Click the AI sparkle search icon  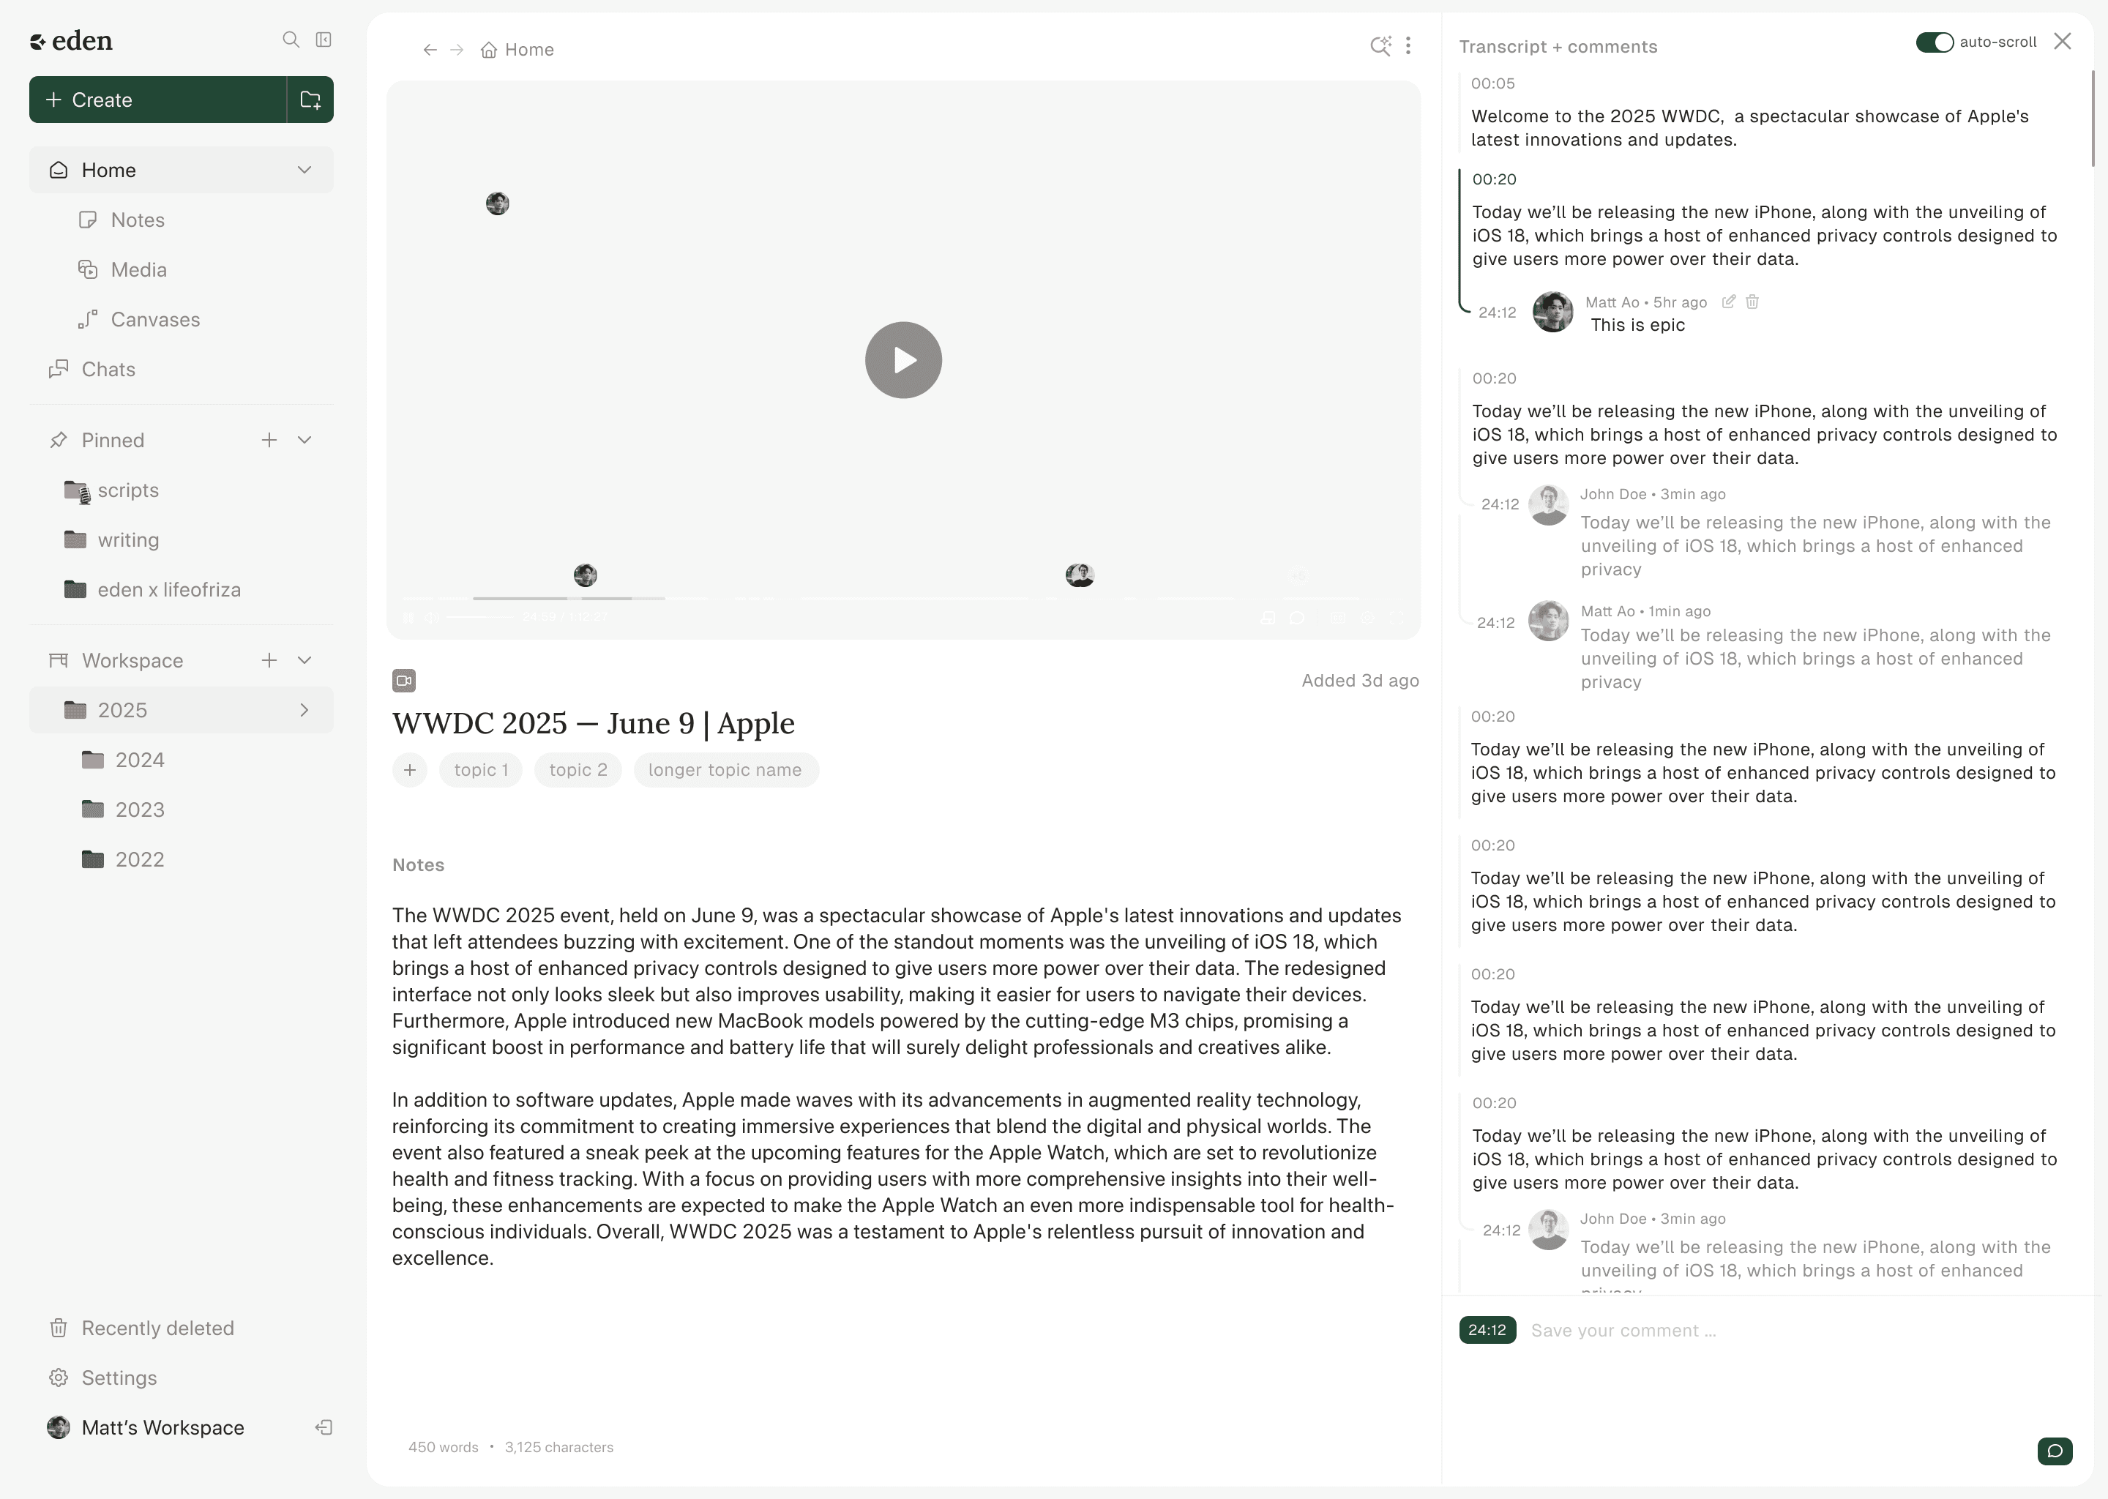(x=1380, y=46)
